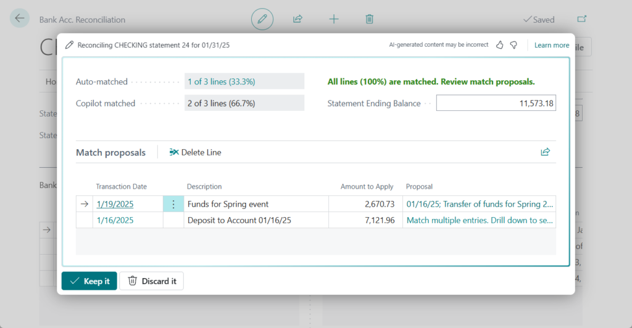Click the share icon in top toolbar
Image resolution: width=632 pixels, height=328 pixels.
click(297, 19)
